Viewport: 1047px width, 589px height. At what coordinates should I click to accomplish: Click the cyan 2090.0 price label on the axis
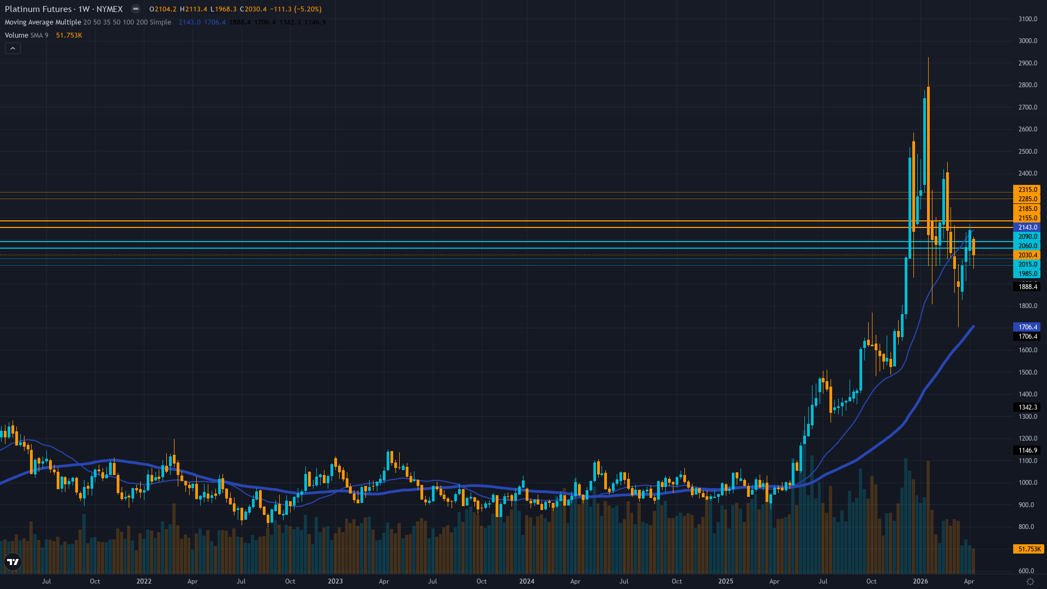1027,237
